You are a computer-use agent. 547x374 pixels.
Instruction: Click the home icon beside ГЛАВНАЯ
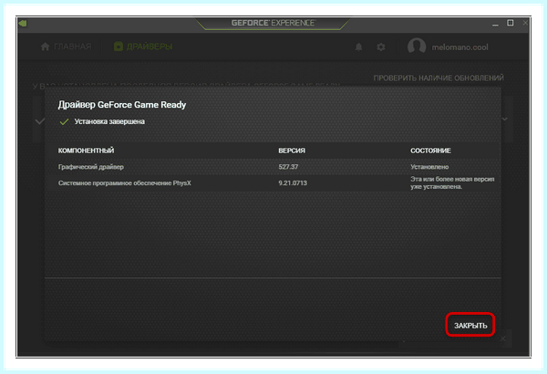click(x=45, y=47)
